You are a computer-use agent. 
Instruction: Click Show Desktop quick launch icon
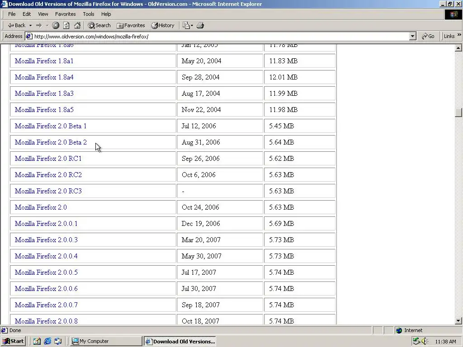pyautogui.click(x=37, y=341)
